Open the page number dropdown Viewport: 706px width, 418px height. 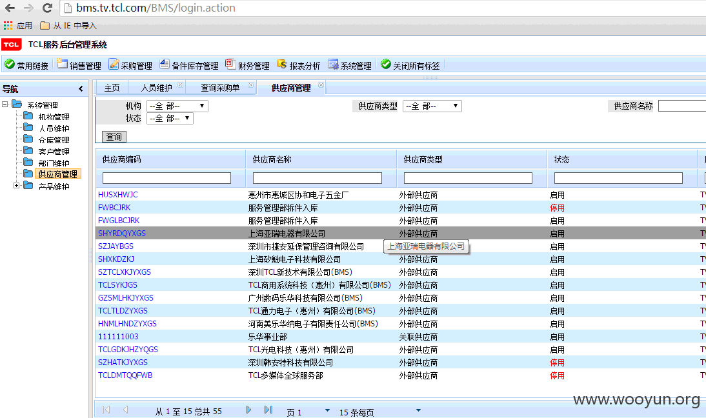(x=327, y=410)
